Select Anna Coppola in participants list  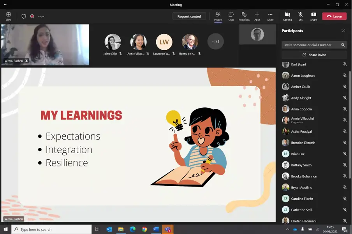click(314, 109)
